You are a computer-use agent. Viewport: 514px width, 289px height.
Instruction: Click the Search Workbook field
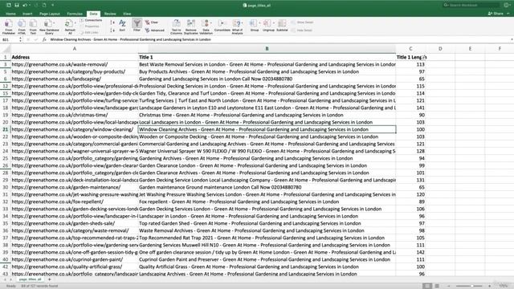[x=471, y=6]
